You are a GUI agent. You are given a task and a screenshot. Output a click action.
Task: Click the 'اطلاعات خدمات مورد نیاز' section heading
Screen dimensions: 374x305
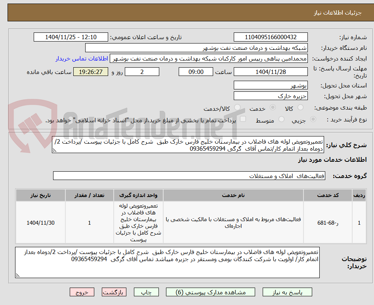(x=332, y=160)
